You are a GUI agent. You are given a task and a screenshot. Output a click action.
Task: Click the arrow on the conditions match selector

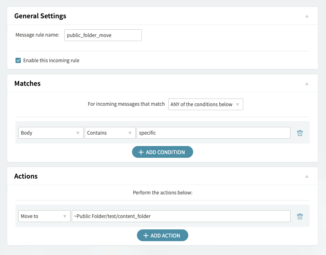(x=238, y=104)
